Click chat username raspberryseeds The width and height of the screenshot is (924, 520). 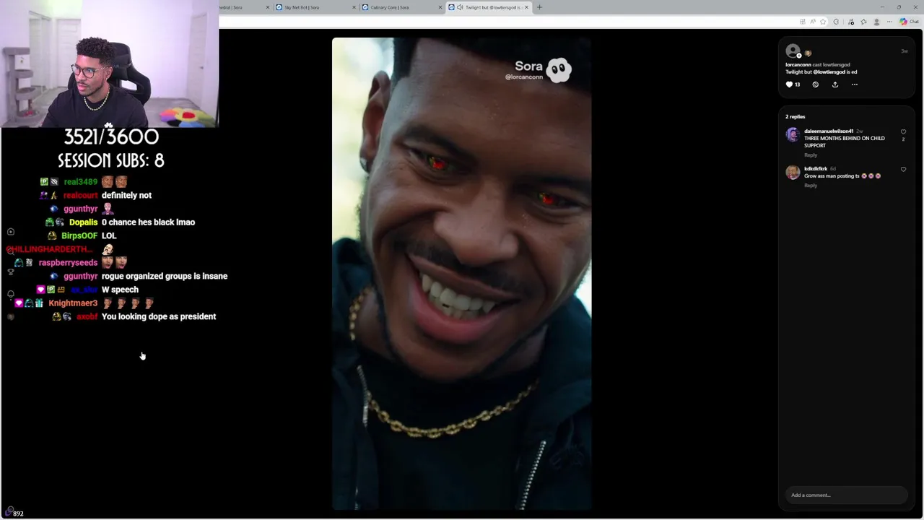tap(68, 263)
